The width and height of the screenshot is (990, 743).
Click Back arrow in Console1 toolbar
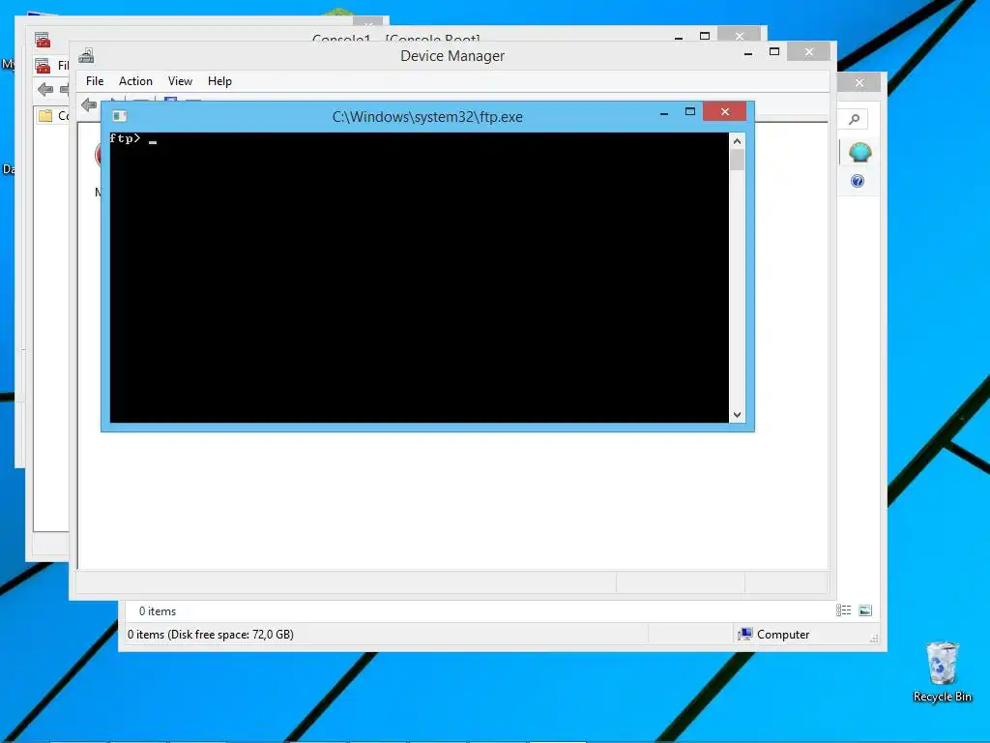coord(44,89)
